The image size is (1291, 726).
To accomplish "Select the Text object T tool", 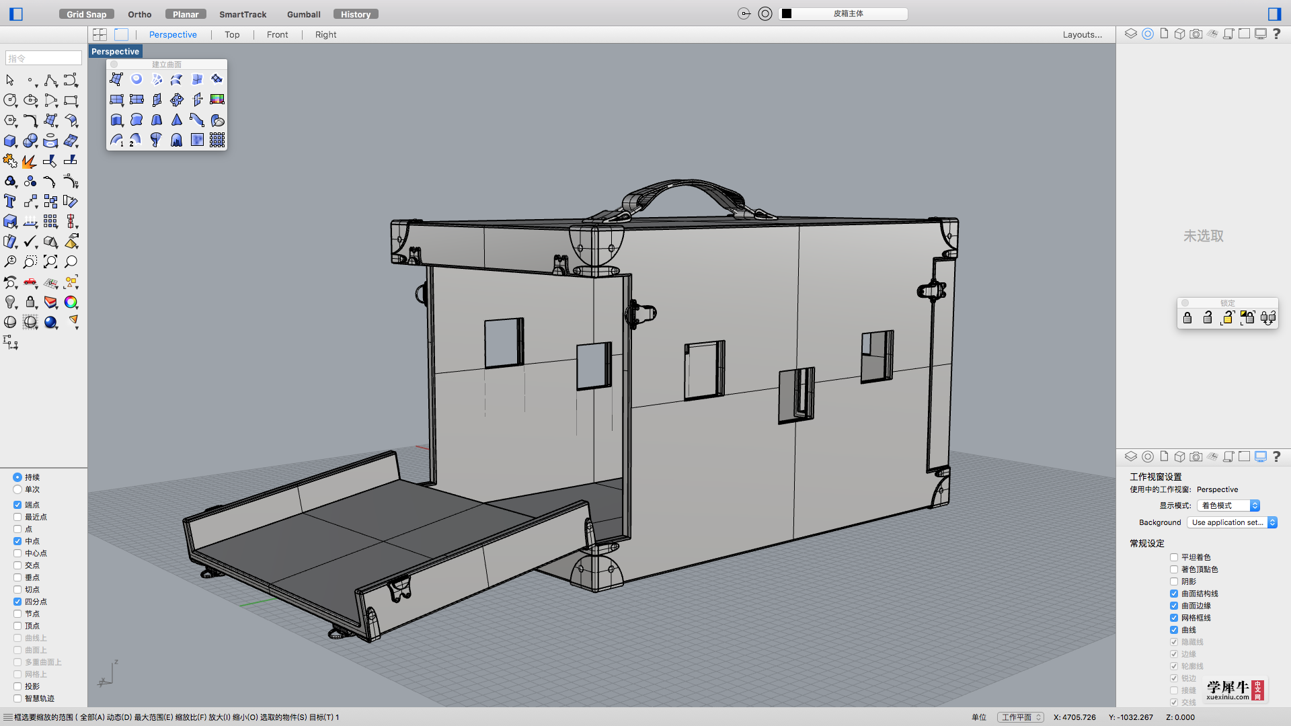I will tap(9, 201).
